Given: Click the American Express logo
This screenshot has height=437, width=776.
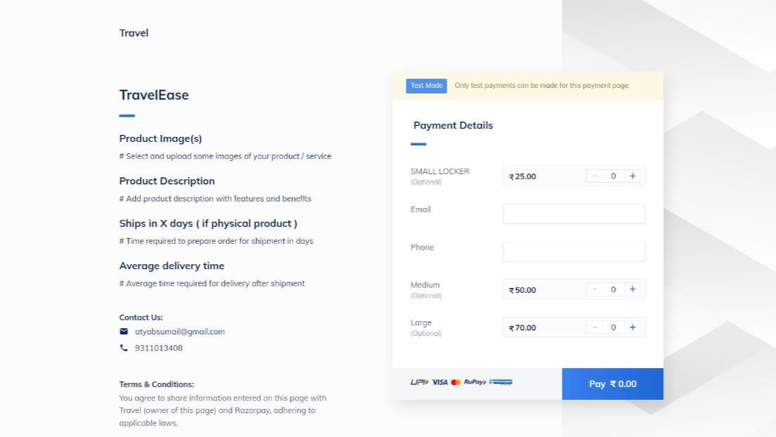Looking at the screenshot, I should coord(501,382).
